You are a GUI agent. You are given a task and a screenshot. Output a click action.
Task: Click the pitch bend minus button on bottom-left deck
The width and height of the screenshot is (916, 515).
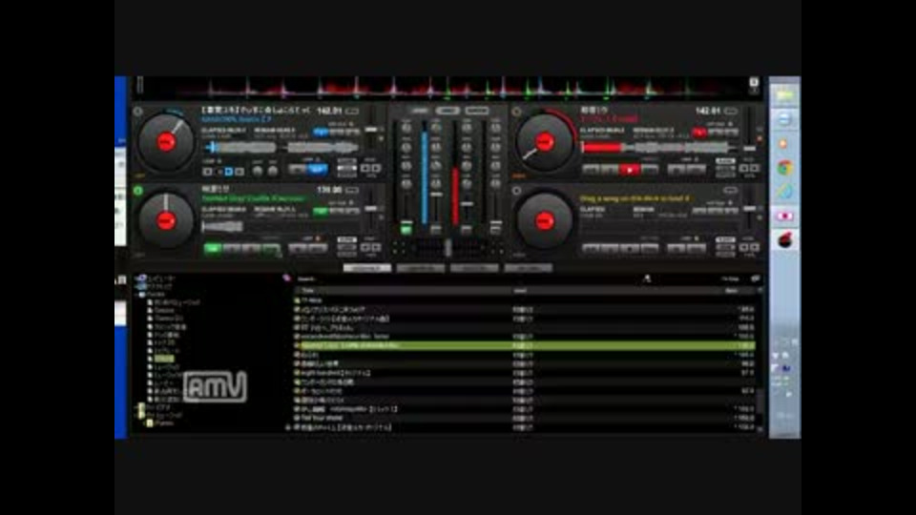point(365,248)
